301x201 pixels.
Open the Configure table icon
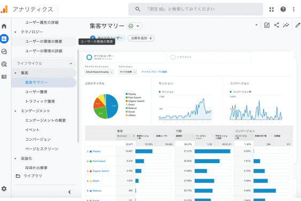click(4, 77)
